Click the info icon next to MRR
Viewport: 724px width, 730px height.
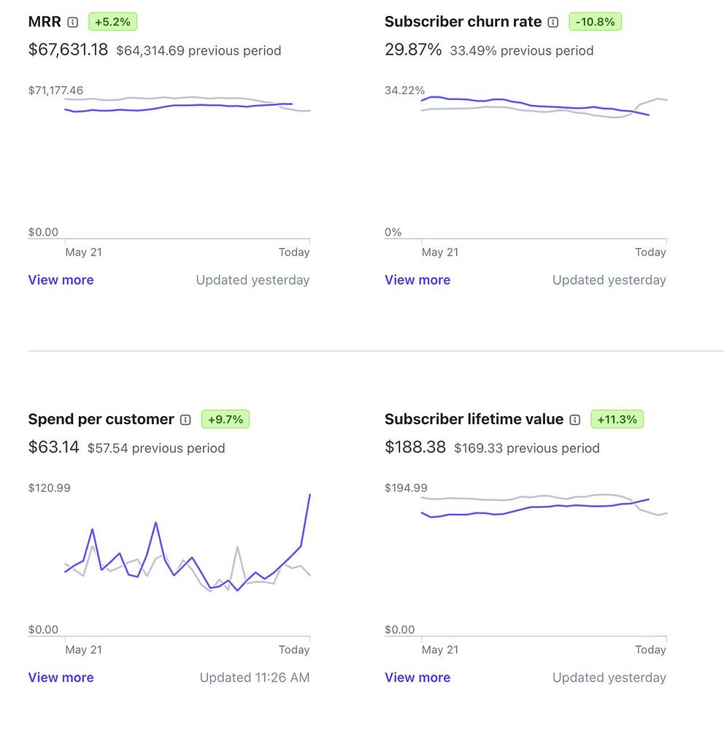coord(72,22)
